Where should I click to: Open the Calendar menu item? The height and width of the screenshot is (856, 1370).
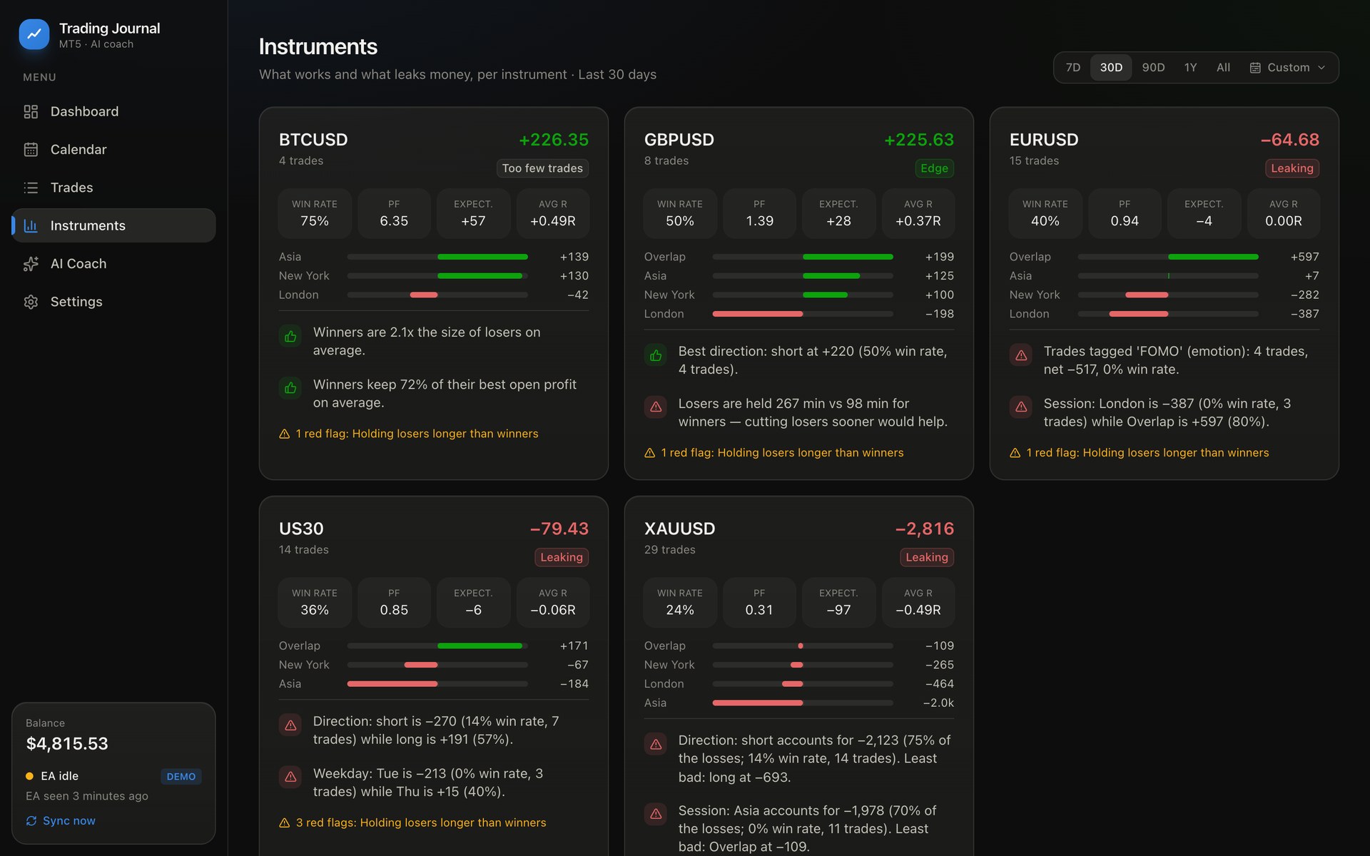113,149
